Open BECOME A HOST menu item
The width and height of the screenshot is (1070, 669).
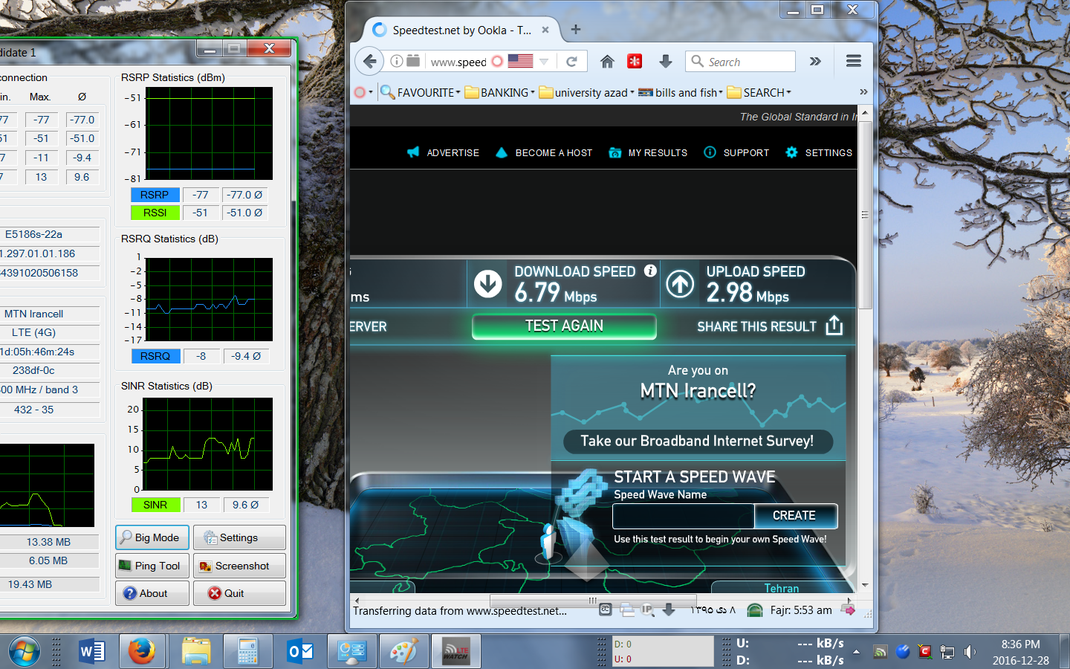(544, 152)
